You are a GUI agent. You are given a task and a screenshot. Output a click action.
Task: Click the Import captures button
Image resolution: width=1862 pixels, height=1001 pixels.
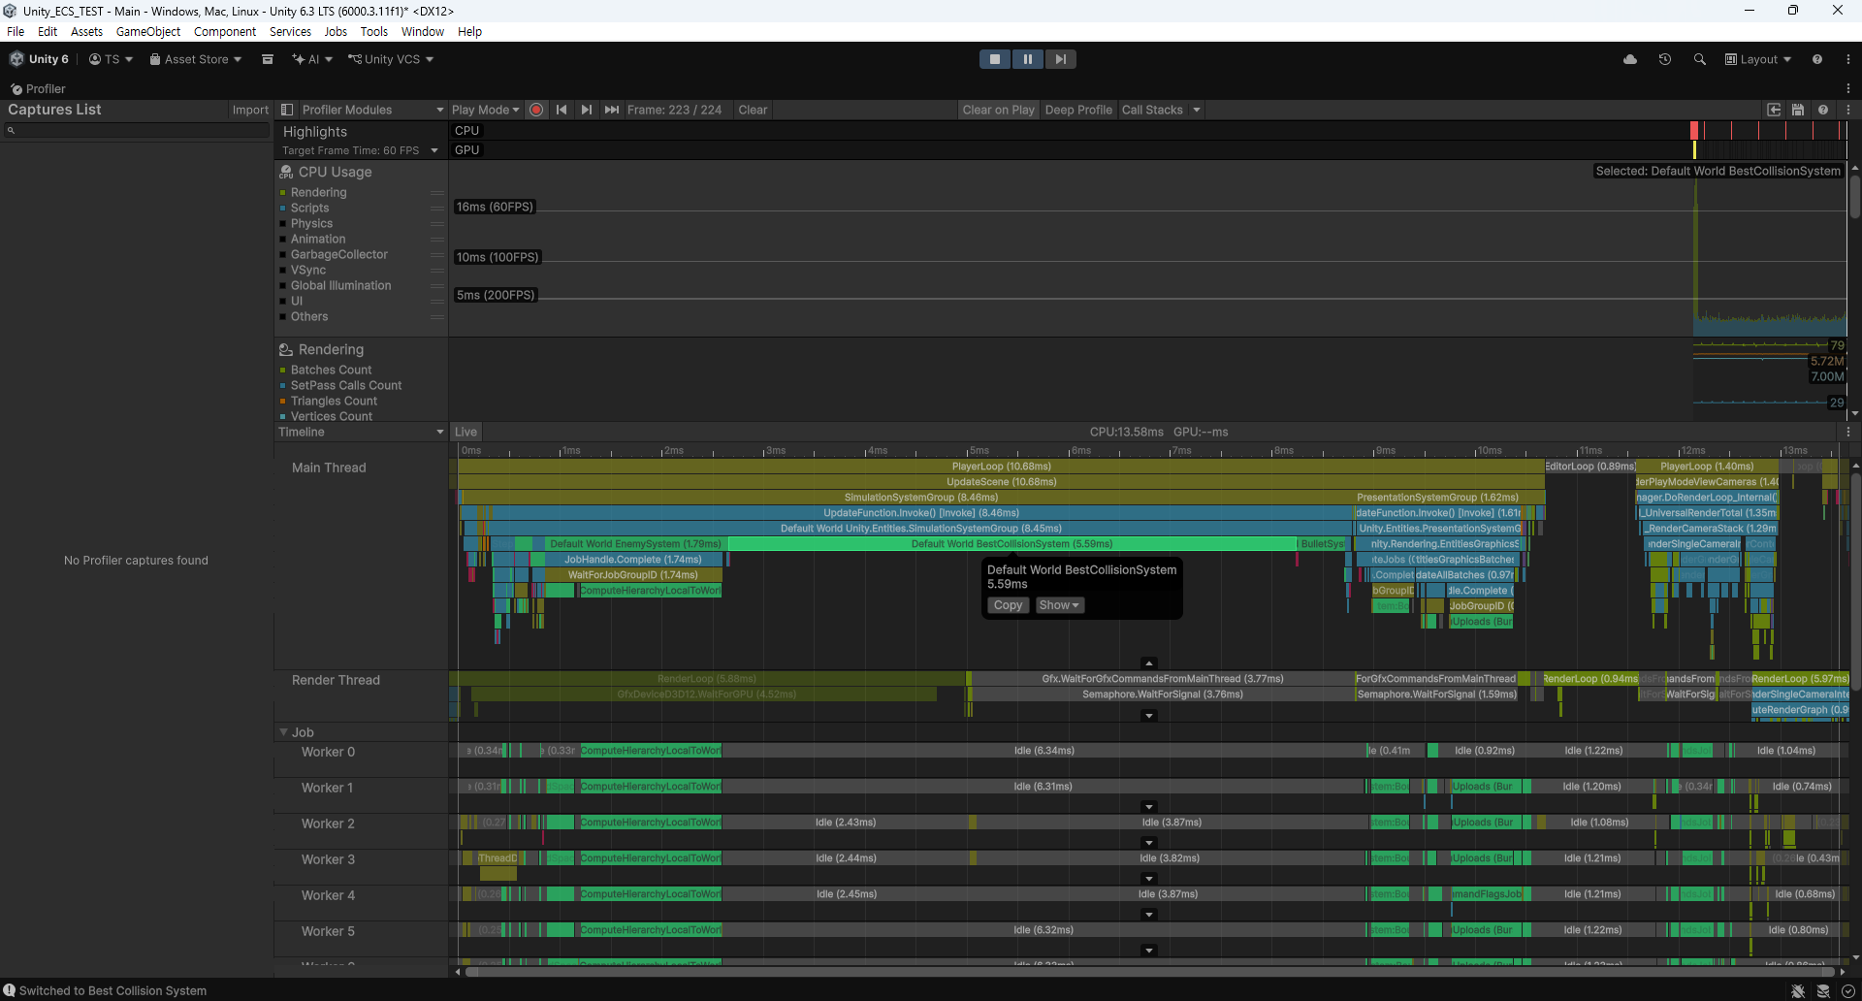point(250,110)
